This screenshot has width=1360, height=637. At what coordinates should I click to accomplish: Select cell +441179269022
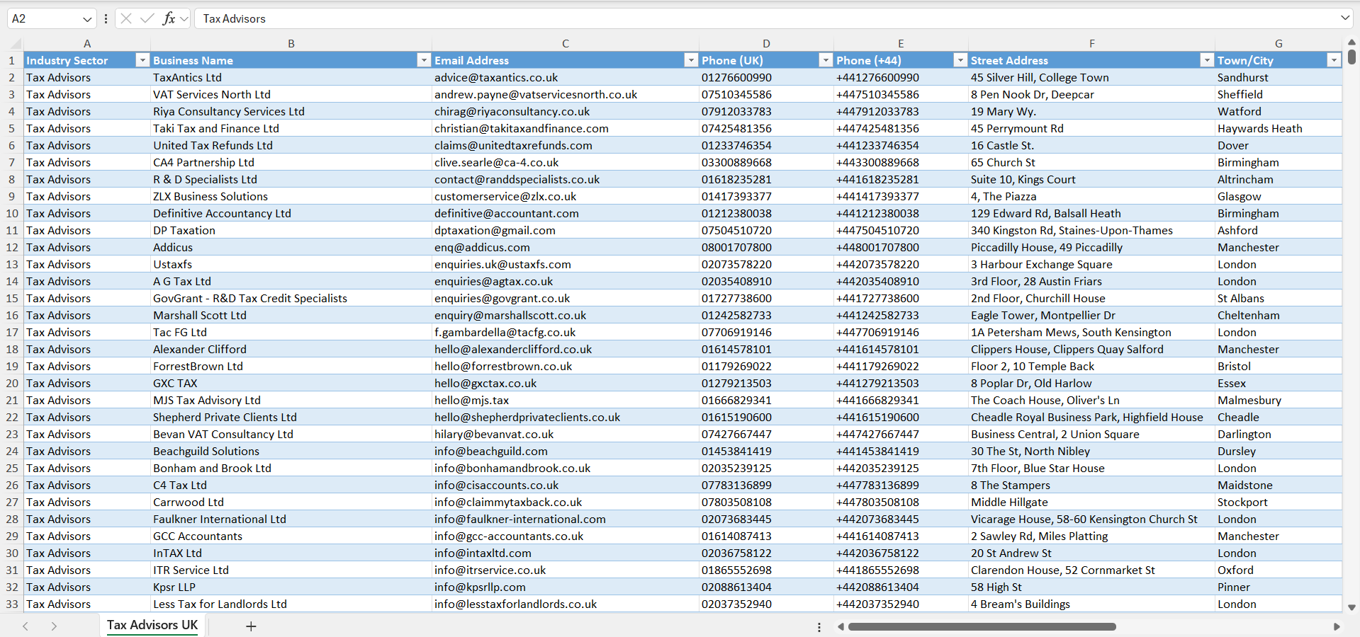pyautogui.click(x=901, y=367)
